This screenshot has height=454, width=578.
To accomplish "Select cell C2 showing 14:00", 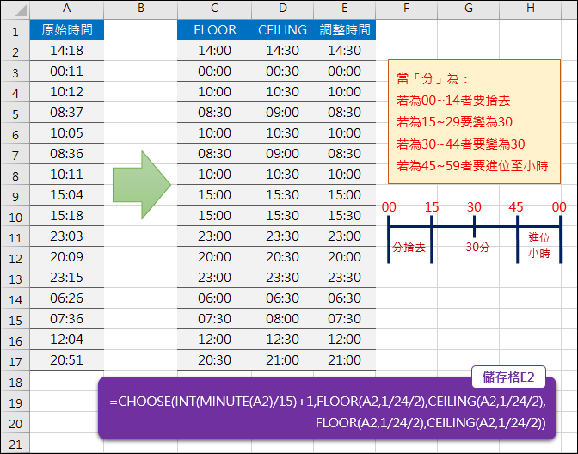I will click(214, 51).
